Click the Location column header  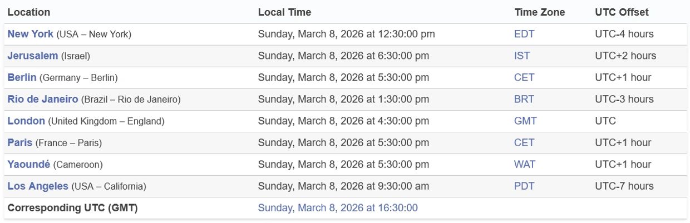(x=29, y=12)
